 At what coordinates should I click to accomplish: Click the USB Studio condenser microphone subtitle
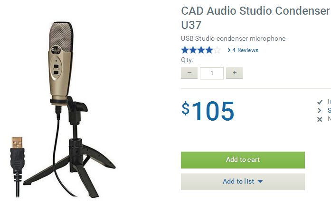[x=233, y=38]
